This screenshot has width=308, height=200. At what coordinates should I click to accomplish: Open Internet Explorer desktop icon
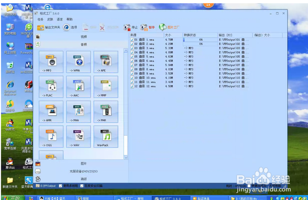10,88
